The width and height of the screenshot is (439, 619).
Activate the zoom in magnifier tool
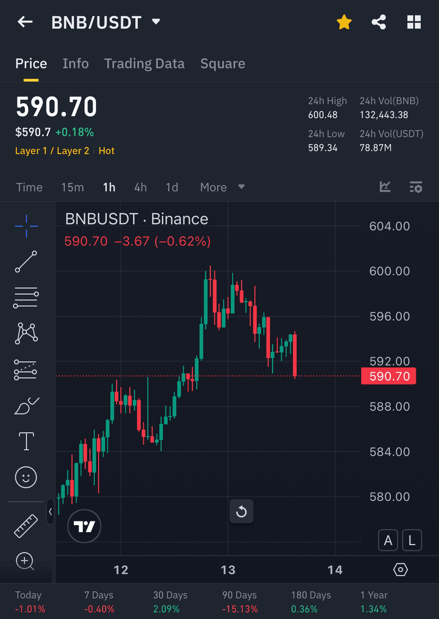25,561
